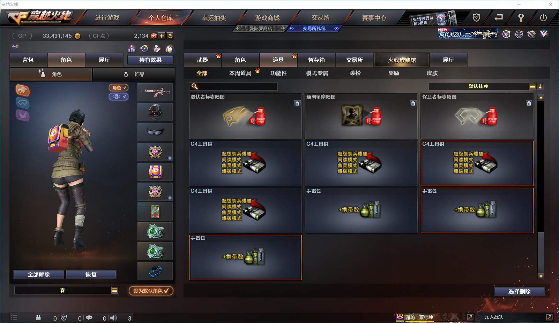Screen dimensions: 559x323
Task: Click the shield icon in top bar
Action: [476, 17]
